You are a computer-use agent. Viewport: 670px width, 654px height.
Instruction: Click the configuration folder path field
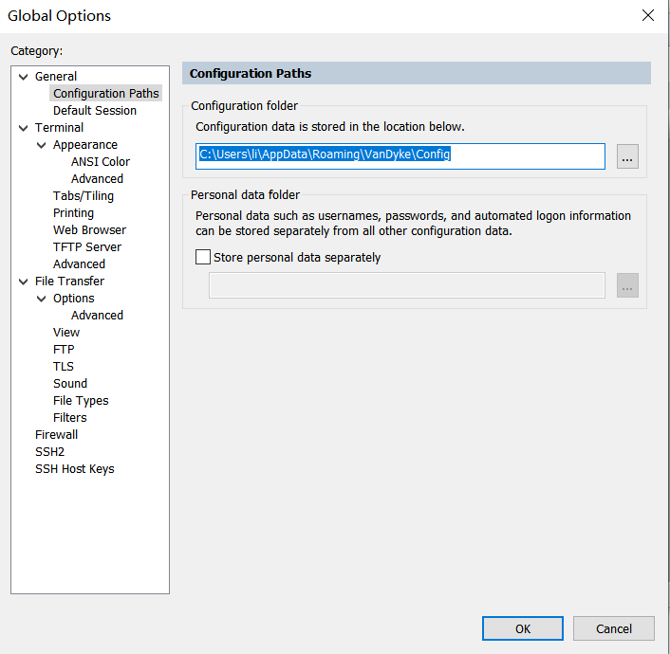[400, 155]
